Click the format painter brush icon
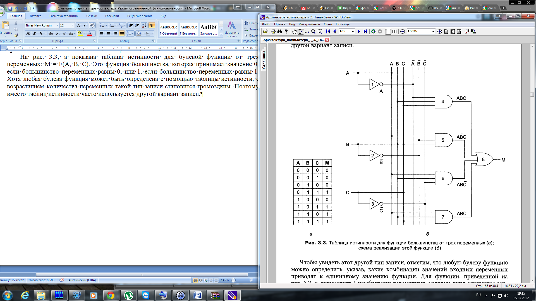The width and height of the screenshot is (536, 301). tap(16, 35)
